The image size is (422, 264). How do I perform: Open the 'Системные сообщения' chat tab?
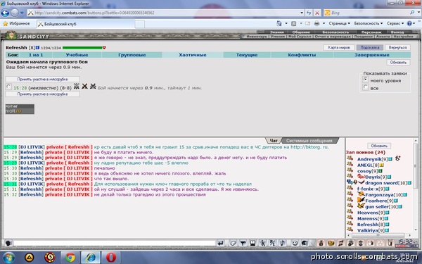tap(309, 141)
